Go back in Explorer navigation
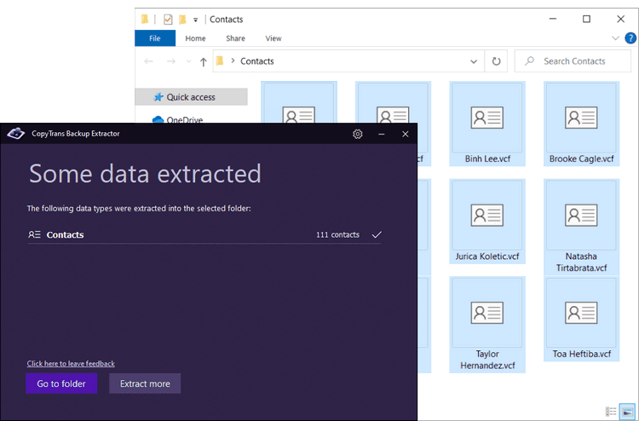Viewport: 639px width, 421px height. tap(149, 61)
